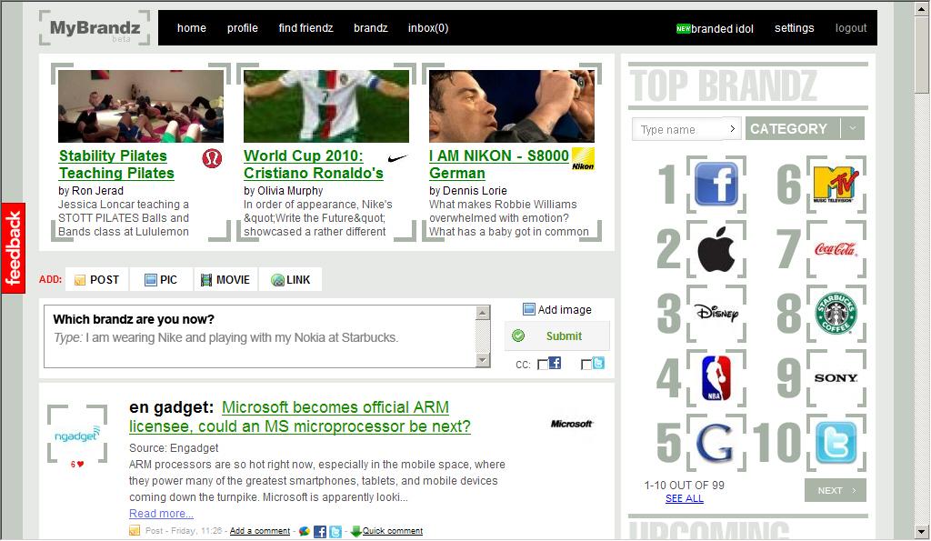The height and width of the screenshot is (541, 931).
Task: Open the Microsoft becomes official ARM licensee headline
Action: 300,416
